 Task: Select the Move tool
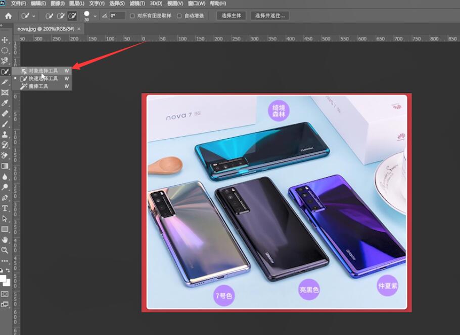coord(5,40)
